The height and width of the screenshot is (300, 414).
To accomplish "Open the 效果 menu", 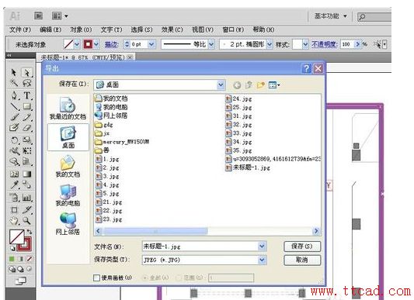I will click(172, 29).
